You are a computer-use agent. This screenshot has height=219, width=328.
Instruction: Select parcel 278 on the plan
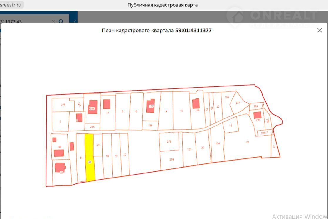coord(169,141)
